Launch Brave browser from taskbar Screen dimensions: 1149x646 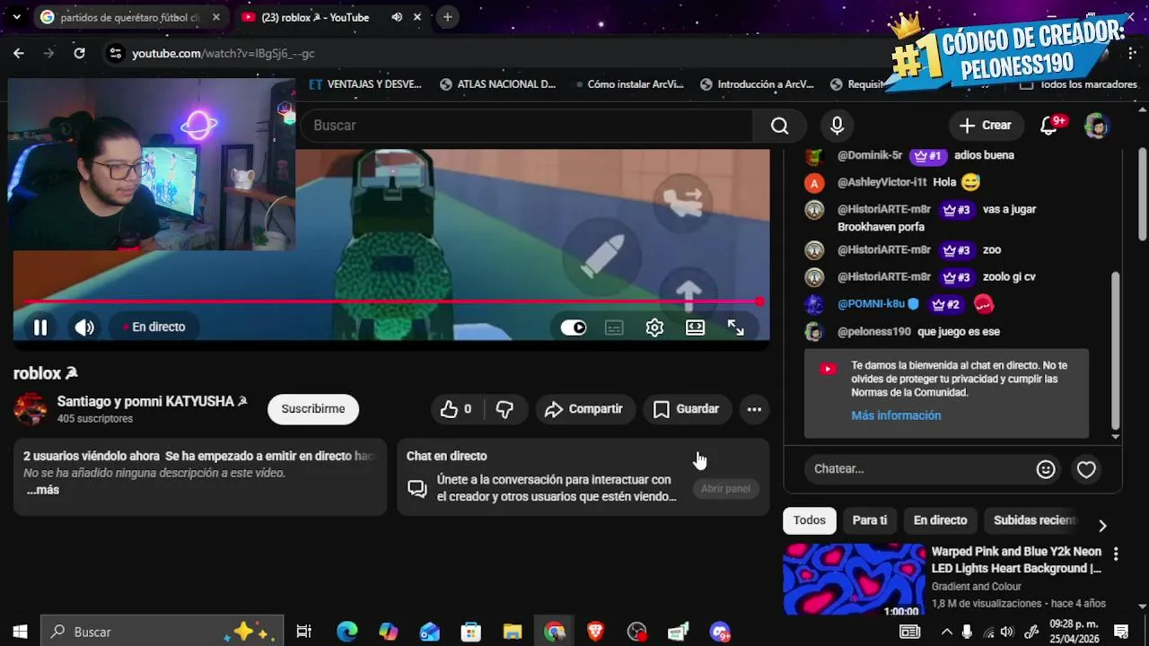(595, 632)
